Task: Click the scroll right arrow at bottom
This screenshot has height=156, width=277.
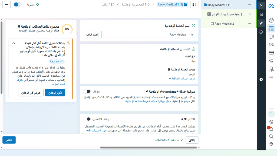Action: [199, 148]
